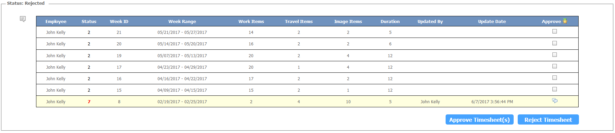Select the highlighted row status value 7
Image resolution: width=615 pixels, height=133 pixels.
pyautogui.click(x=89, y=102)
